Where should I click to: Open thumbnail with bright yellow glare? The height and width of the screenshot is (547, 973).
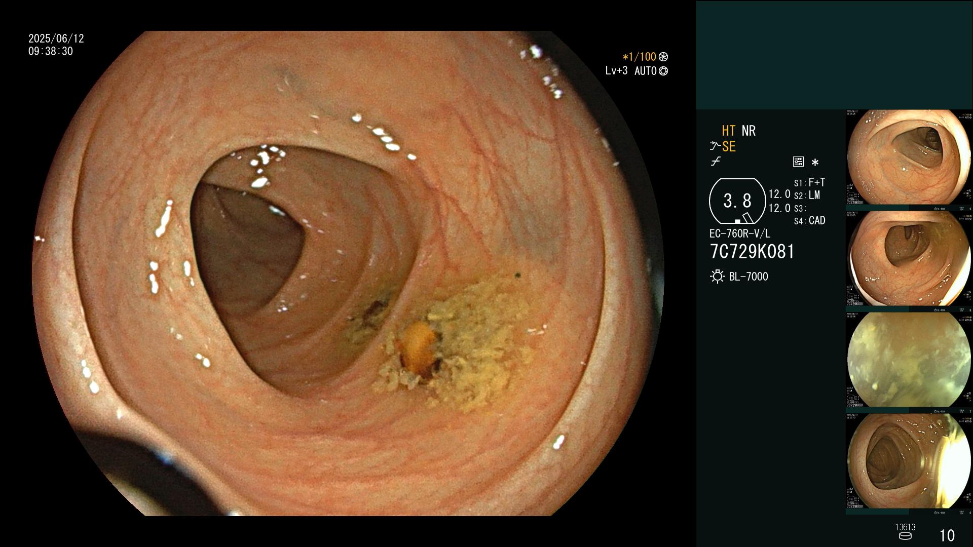[x=909, y=461]
